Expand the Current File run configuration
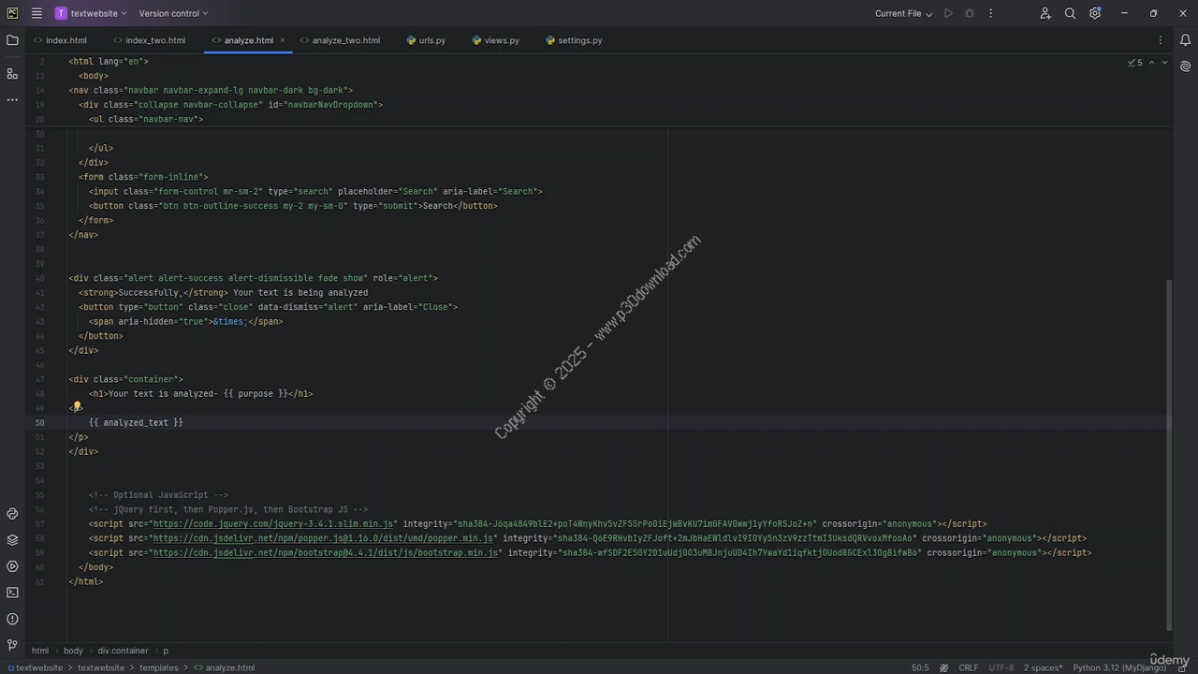Viewport: 1198px width, 674px height. [903, 13]
